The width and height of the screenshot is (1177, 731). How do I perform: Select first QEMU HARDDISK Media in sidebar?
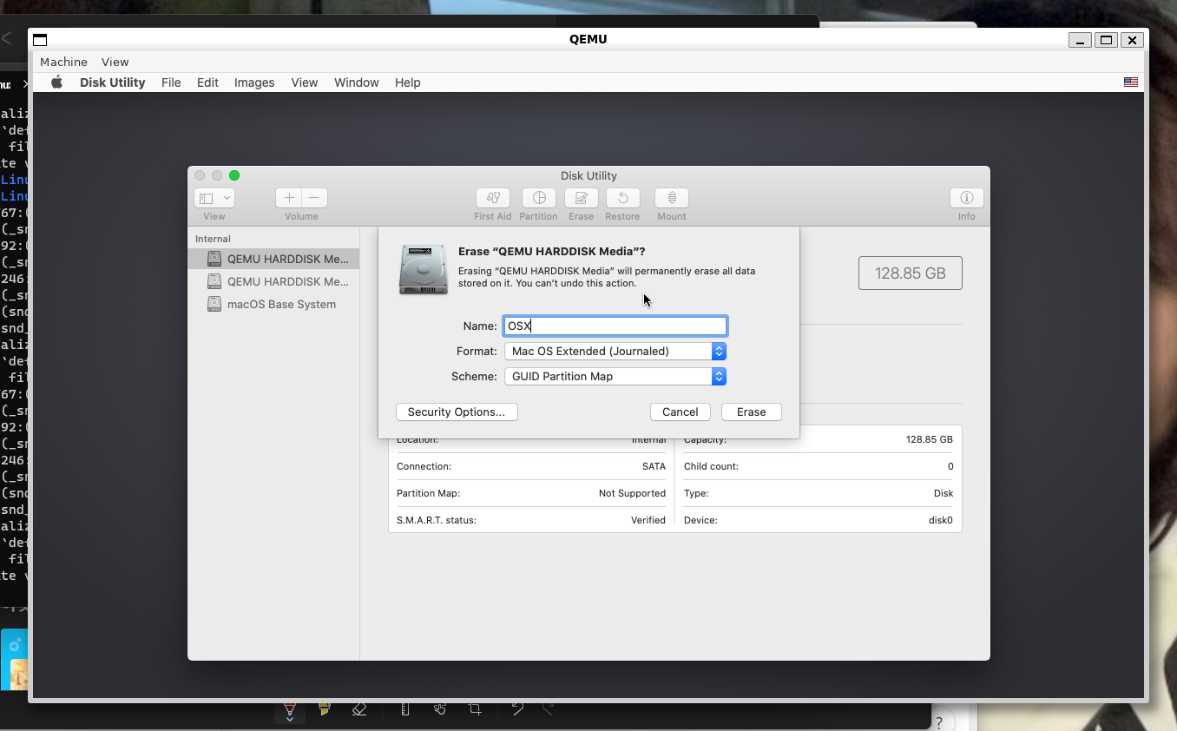click(273, 259)
